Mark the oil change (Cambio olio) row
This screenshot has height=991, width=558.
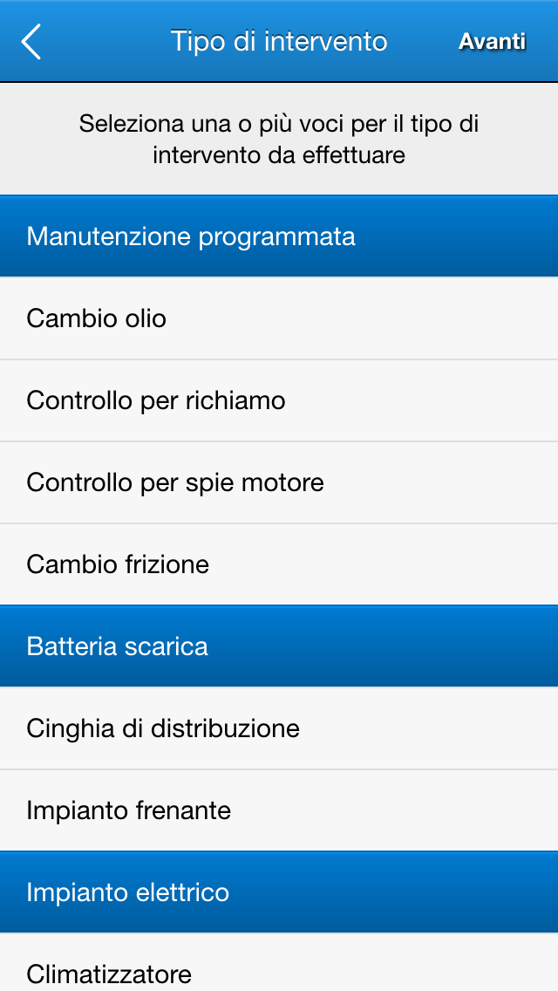[x=279, y=318]
